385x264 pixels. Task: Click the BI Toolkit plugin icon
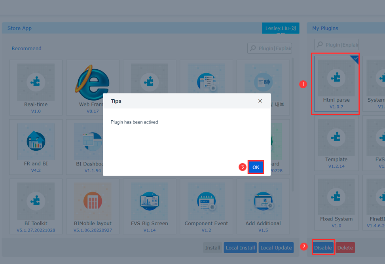tap(36, 201)
